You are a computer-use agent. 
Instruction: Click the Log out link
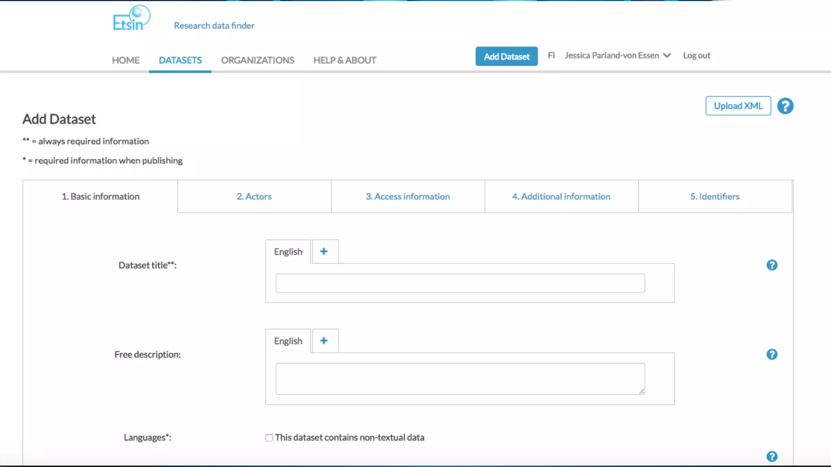pos(696,56)
